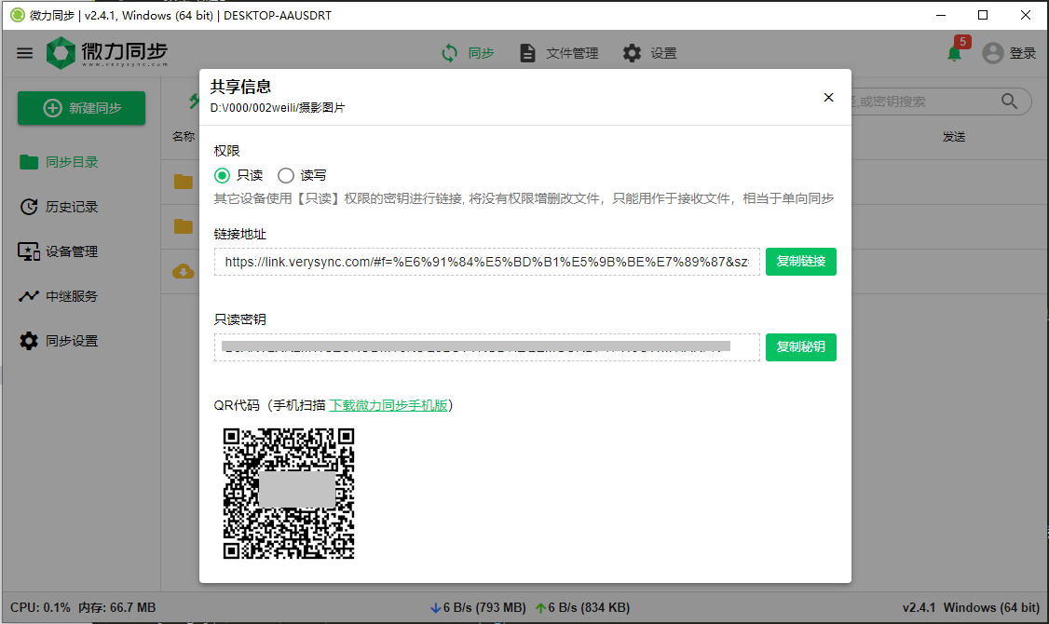Click the user avatar icon
This screenshot has height=624, width=1049.
[x=993, y=53]
